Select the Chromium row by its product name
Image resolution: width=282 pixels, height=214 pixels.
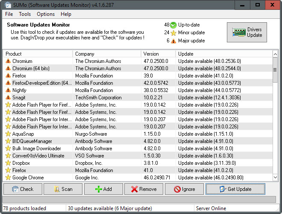coord(22,61)
